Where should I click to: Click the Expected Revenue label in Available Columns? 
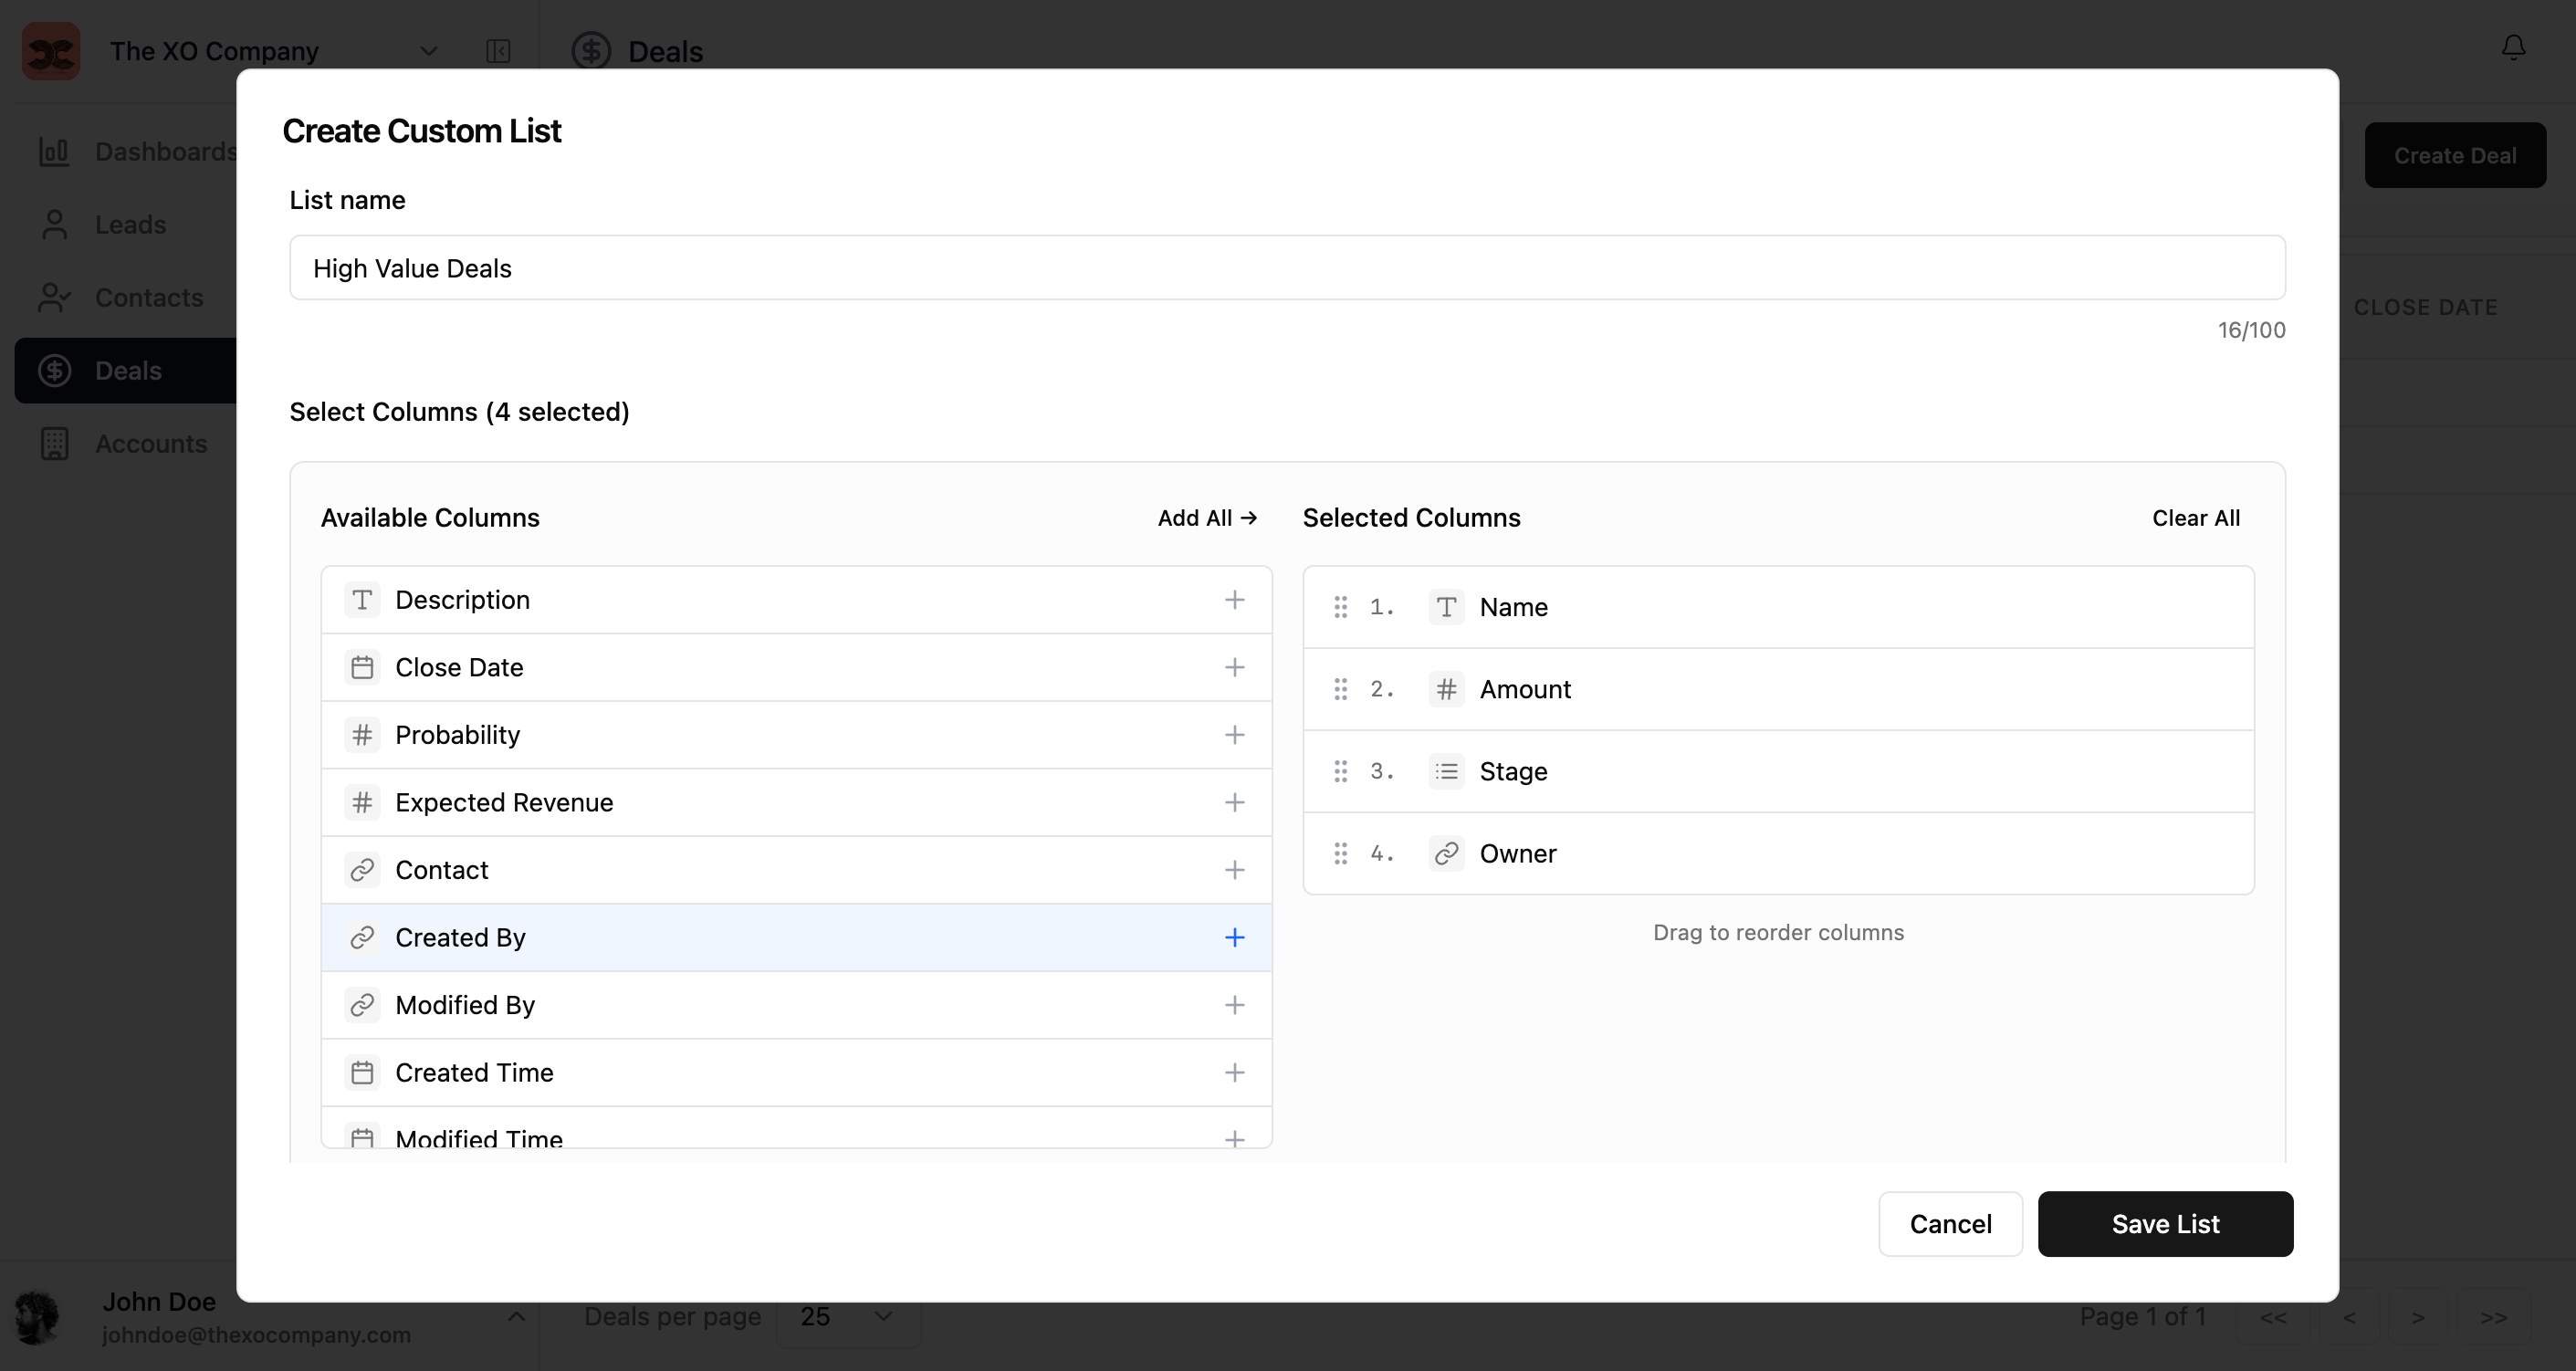point(504,802)
